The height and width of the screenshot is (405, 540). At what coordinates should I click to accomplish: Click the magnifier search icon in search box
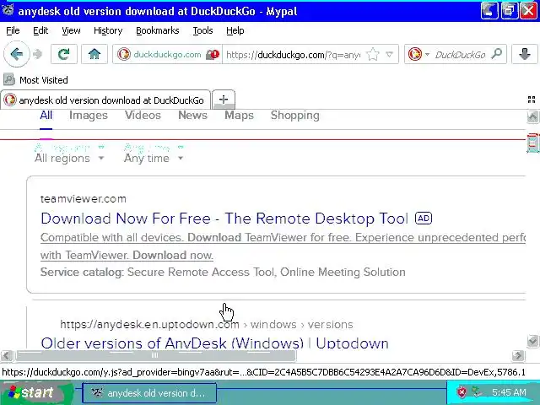tap(497, 54)
